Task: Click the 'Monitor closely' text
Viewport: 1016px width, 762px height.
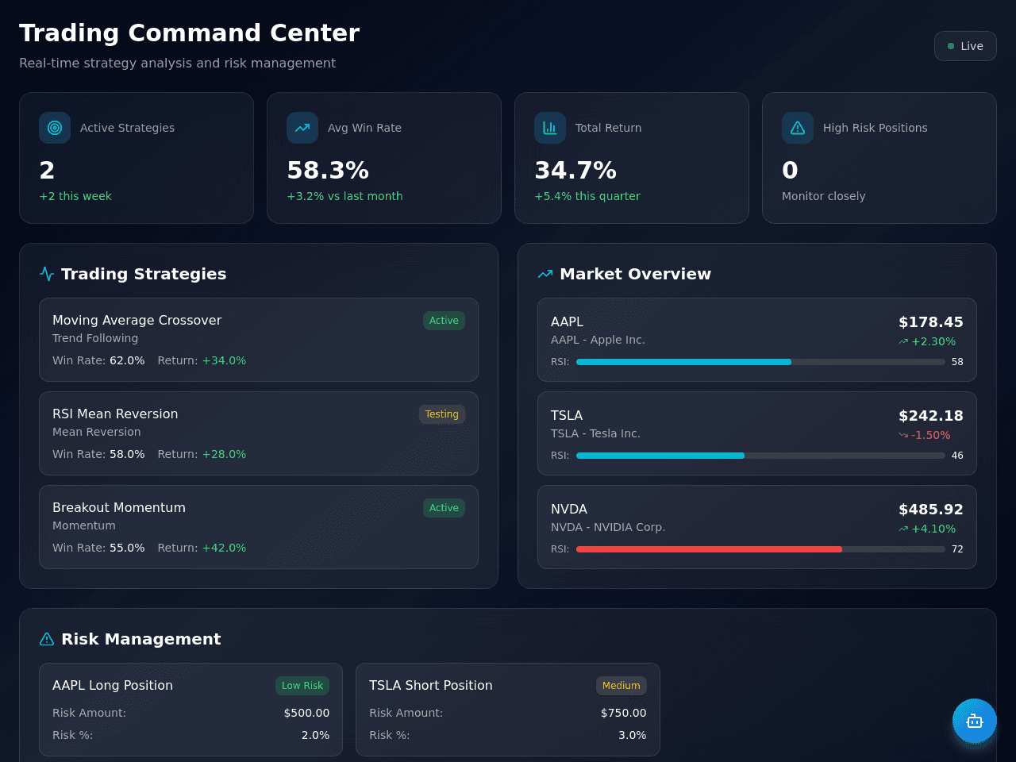Action: click(x=824, y=196)
